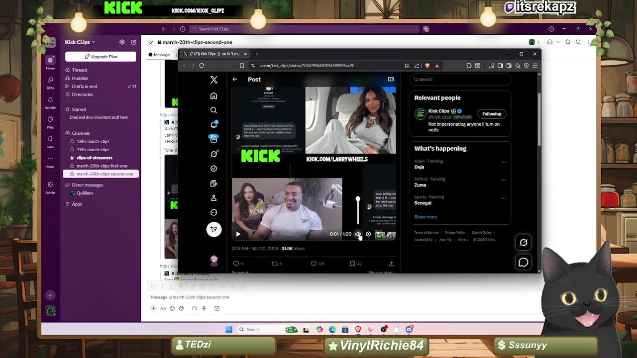Open trending topic Doja
Viewport: 637px width, 358px height.
click(419, 167)
